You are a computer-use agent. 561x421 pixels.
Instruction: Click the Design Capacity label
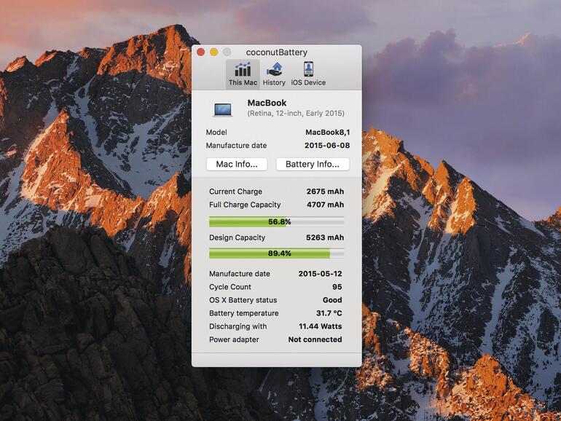point(238,238)
